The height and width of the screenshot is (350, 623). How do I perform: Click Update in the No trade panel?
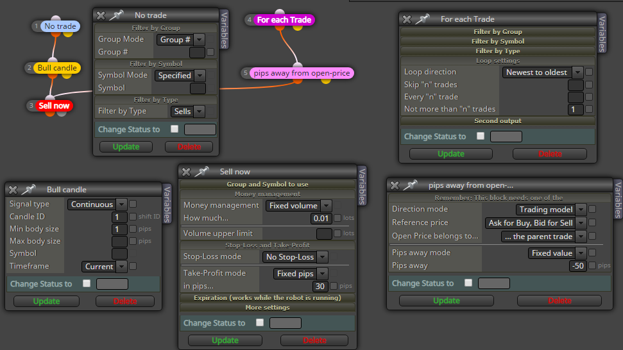[x=126, y=147]
